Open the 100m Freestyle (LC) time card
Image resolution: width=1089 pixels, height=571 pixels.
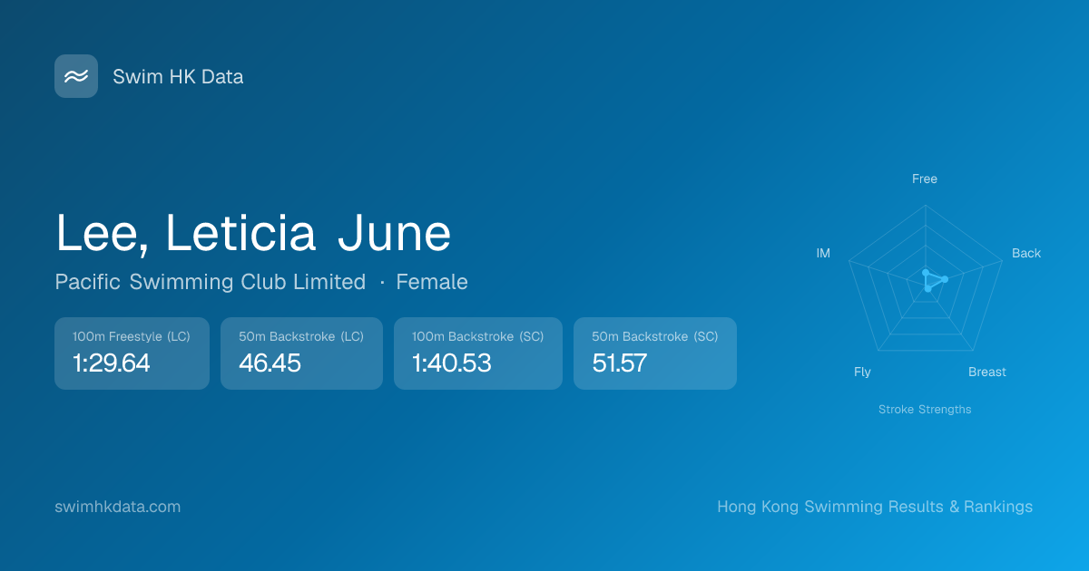pyautogui.click(x=132, y=353)
